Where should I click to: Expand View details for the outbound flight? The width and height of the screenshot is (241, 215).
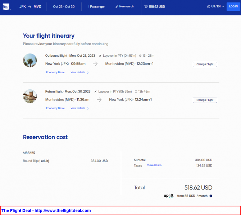coord(79,73)
